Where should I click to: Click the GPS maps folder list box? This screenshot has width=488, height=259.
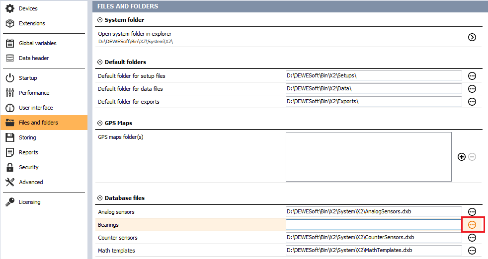click(x=369, y=157)
